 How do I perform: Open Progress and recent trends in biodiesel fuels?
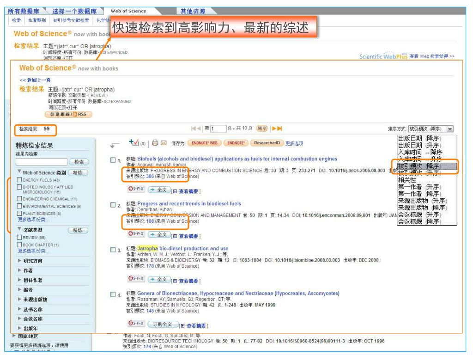pos(189,204)
